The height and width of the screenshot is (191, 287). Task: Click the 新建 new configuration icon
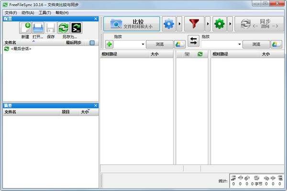[x=25, y=28]
